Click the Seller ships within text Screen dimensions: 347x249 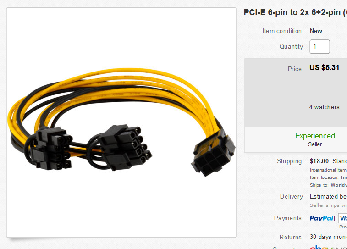(x=328, y=205)
